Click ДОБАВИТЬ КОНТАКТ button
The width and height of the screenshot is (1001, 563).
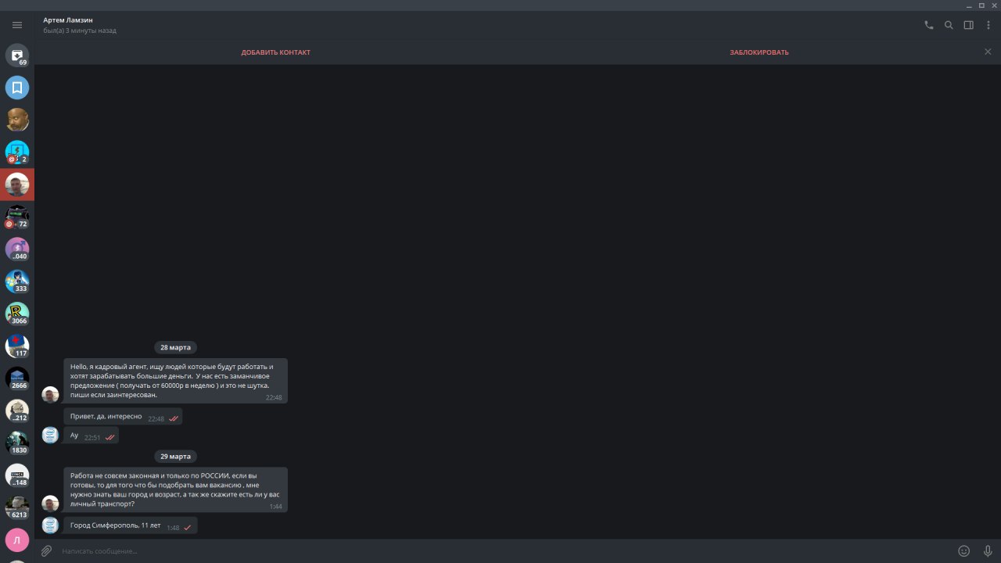click(x=275, y=52)
